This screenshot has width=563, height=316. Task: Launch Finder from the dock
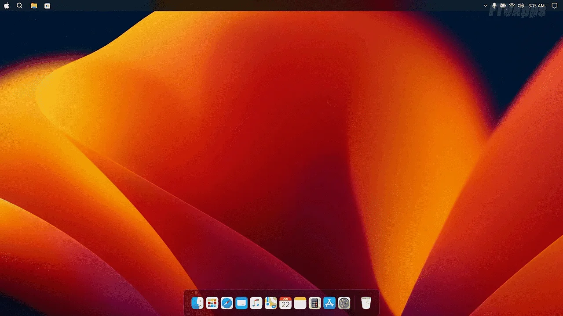(x=197, y=303)
